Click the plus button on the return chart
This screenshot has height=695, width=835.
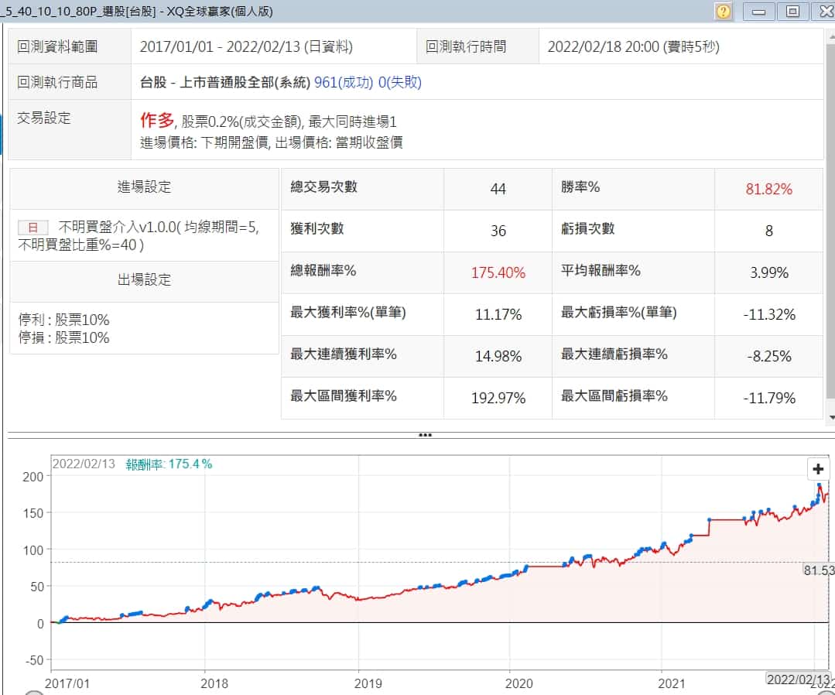818,468
